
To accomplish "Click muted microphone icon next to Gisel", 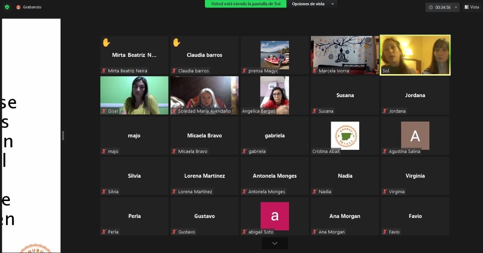I will [x=104, y=111].
